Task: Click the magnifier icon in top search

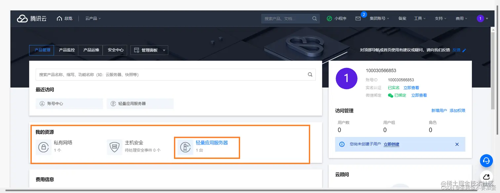Action: 314,19
